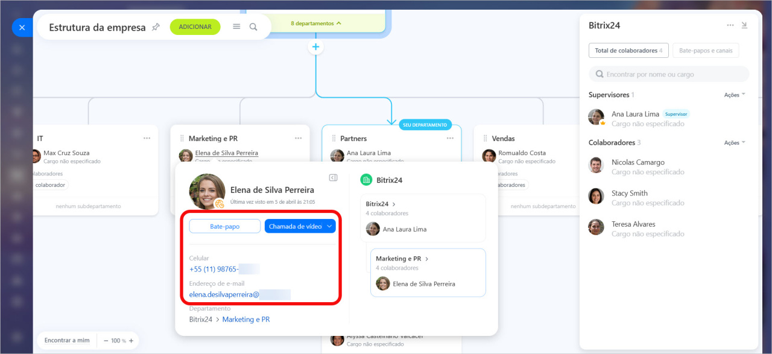Screen dimensions: 772x354
Task: Open Marketing e PR department options menu
Action: (x=298, y=138)
